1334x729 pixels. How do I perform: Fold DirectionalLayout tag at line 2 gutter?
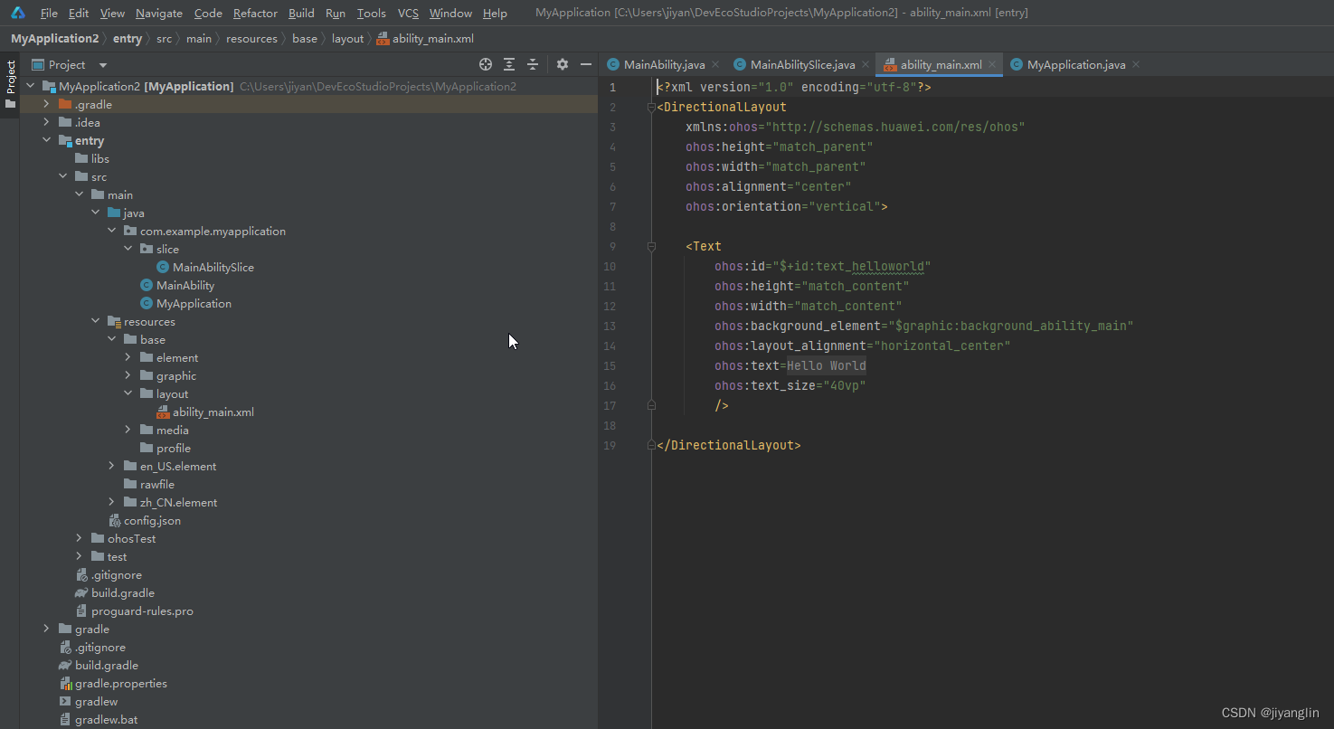point(650,107)
